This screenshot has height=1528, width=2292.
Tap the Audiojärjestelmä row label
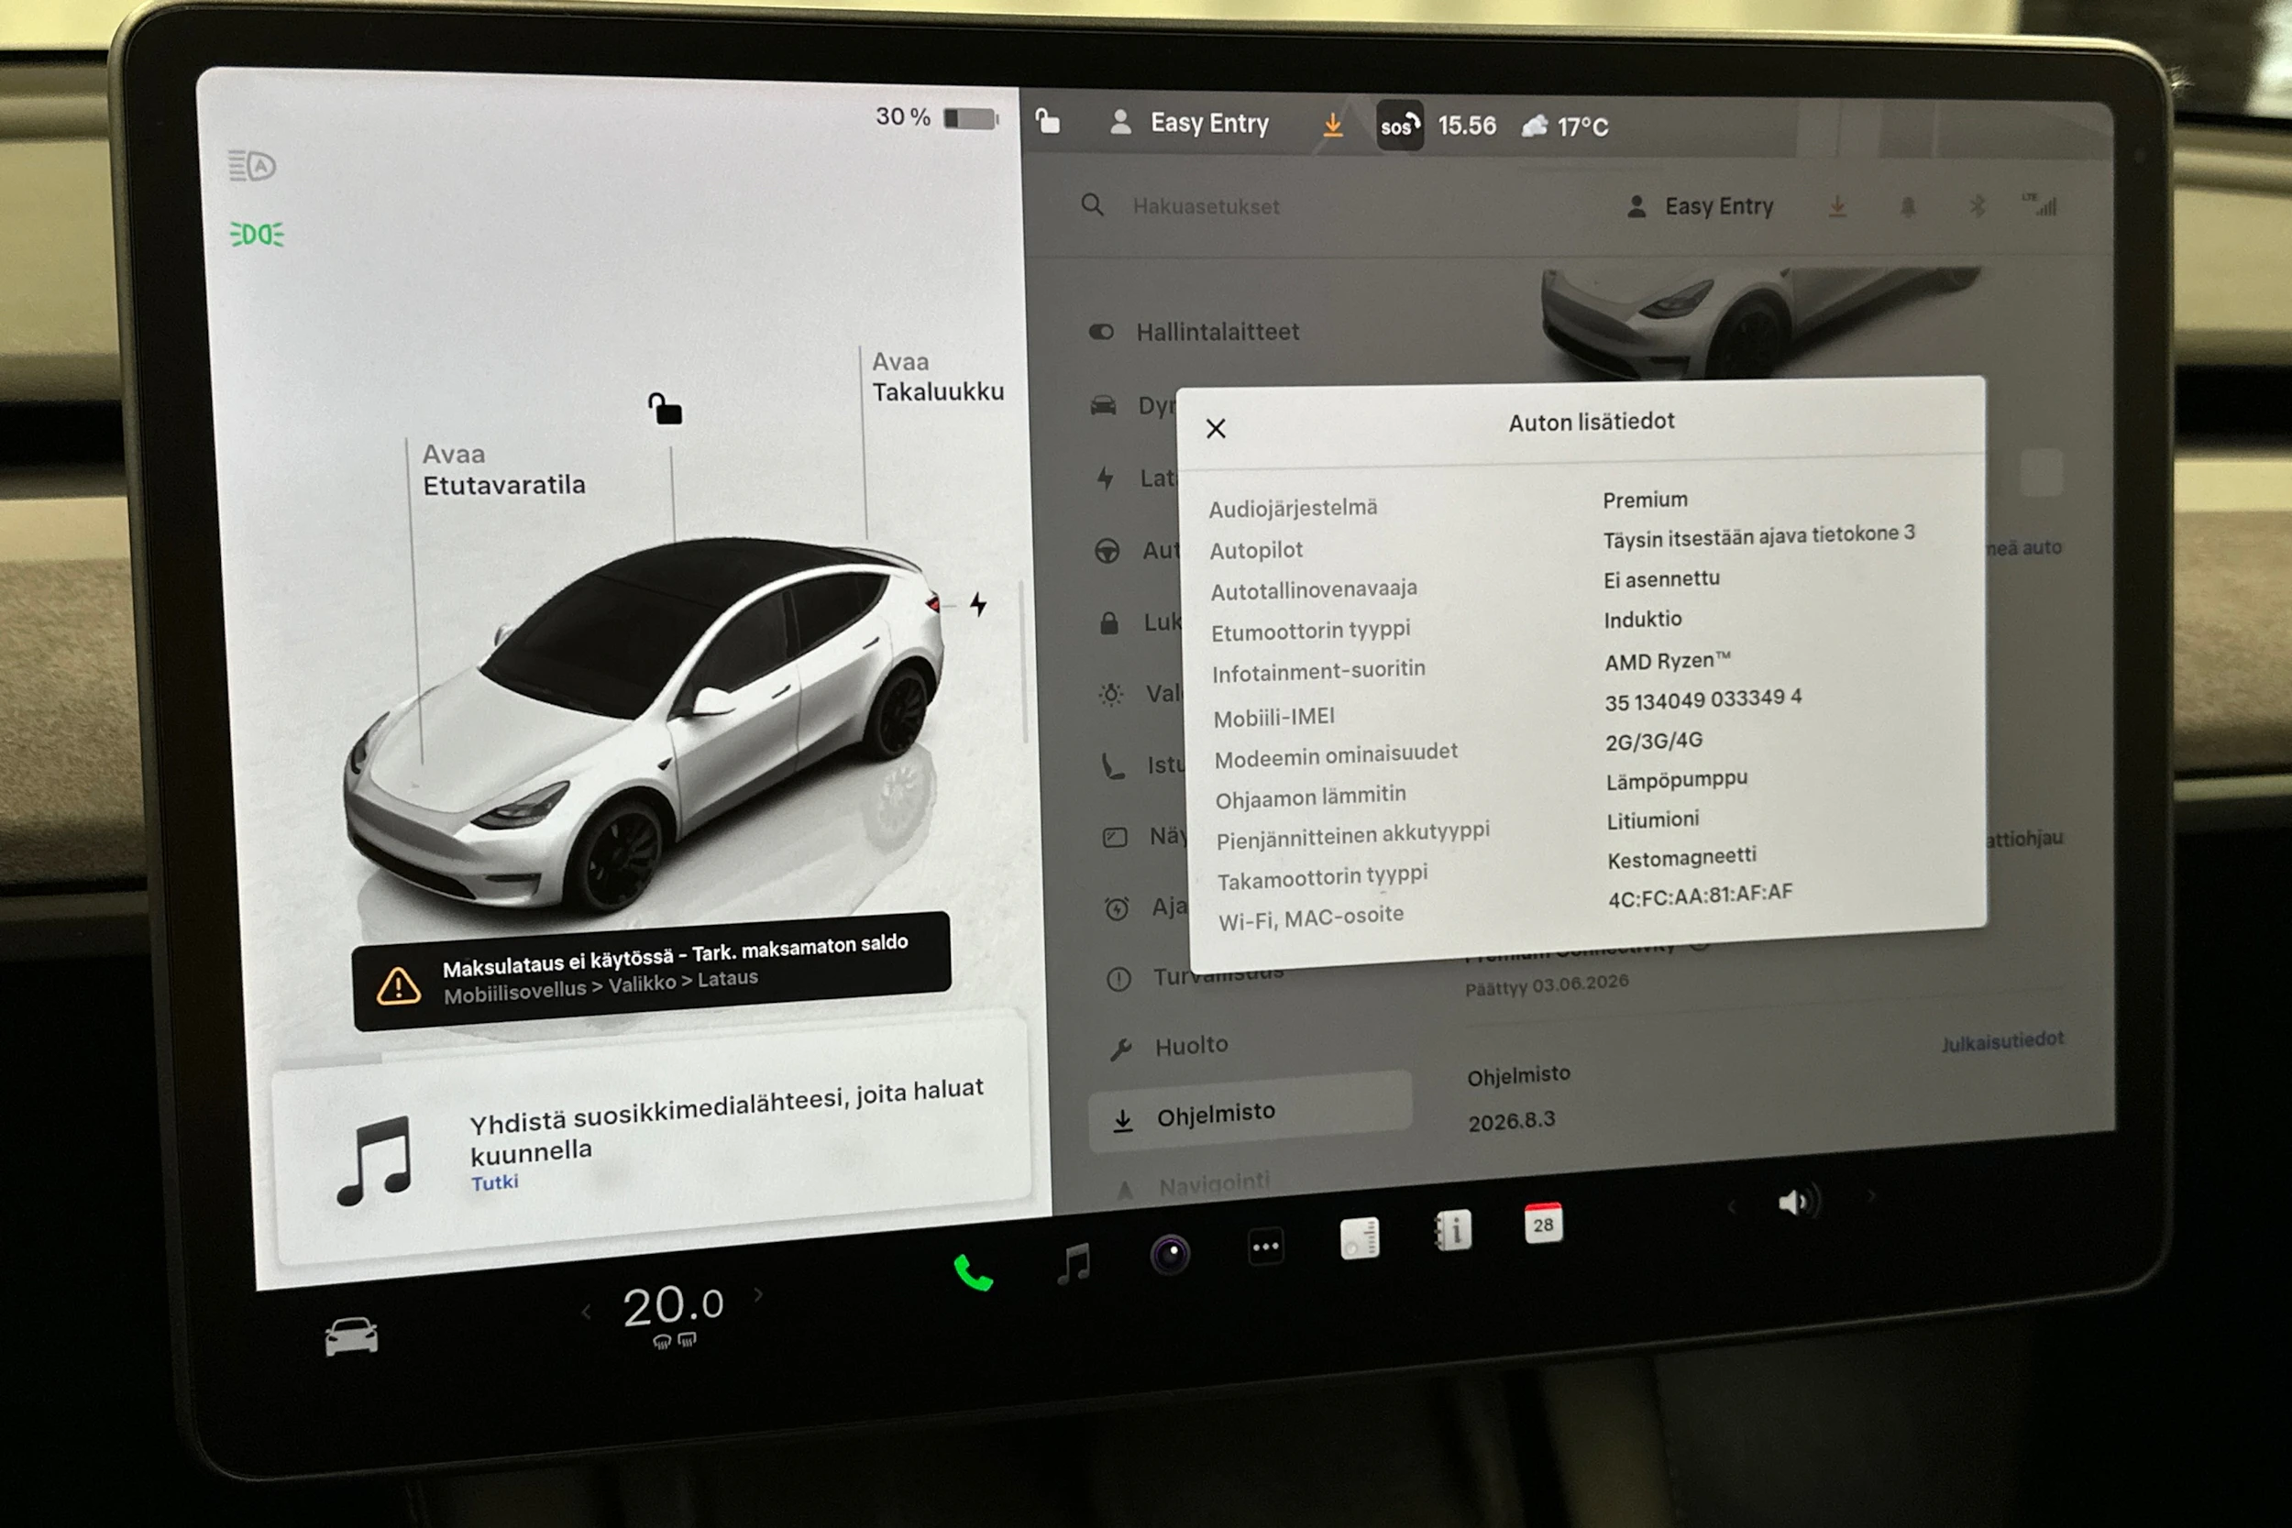(1294, 508)
